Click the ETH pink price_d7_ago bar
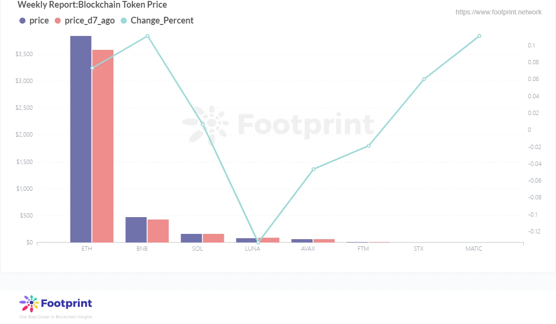The width and height of the screenshot is (556, 324). [103, 146]
